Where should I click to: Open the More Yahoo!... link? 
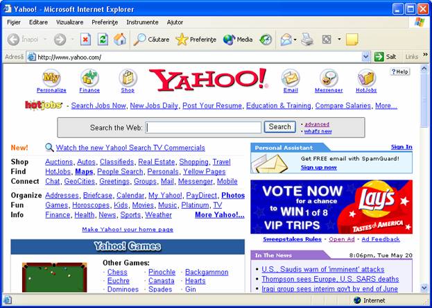click(x=220, y=215)
